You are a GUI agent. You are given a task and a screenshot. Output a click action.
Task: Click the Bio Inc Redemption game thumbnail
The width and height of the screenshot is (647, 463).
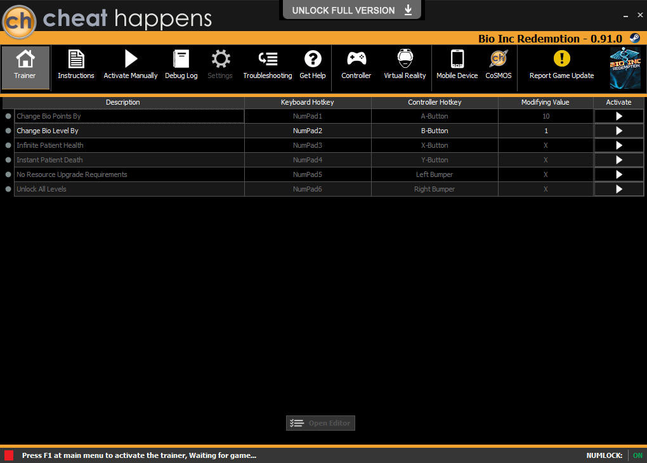pyautogui.click(x=625, y=68)
